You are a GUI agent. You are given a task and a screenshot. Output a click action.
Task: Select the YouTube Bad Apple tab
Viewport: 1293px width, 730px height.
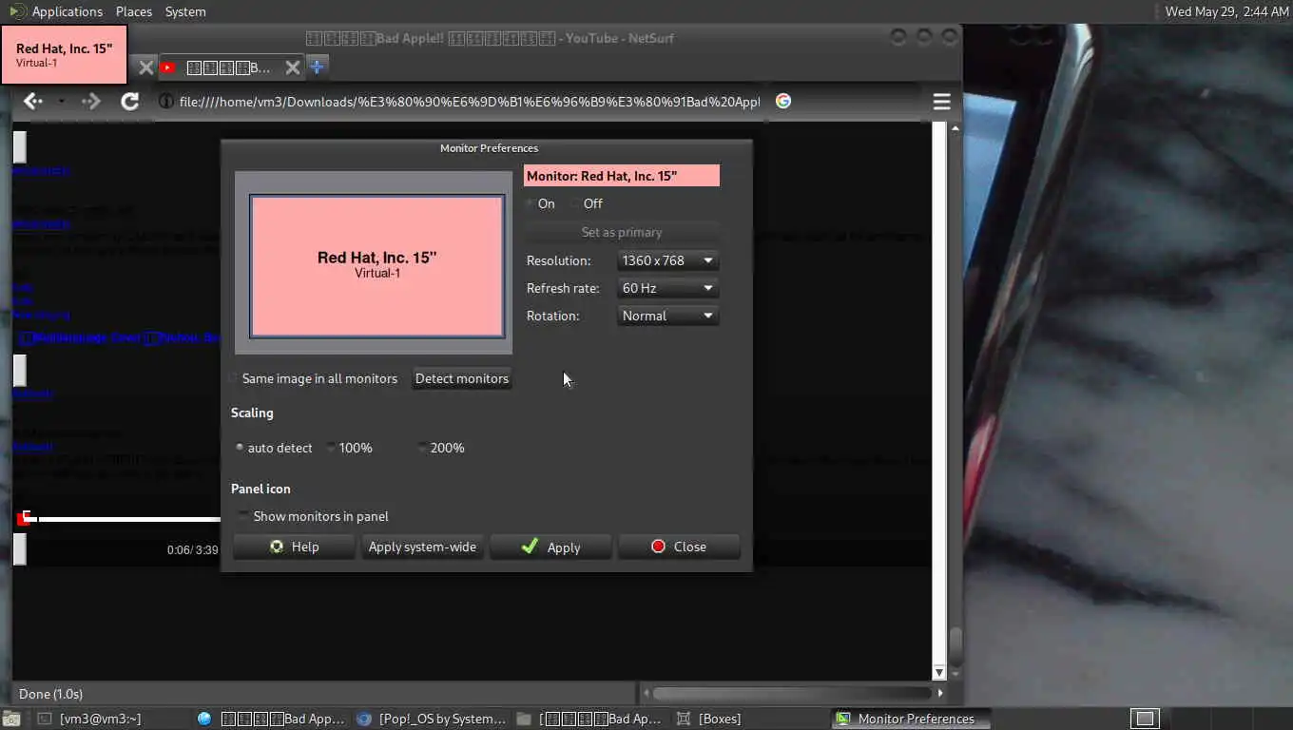point(229,67)
